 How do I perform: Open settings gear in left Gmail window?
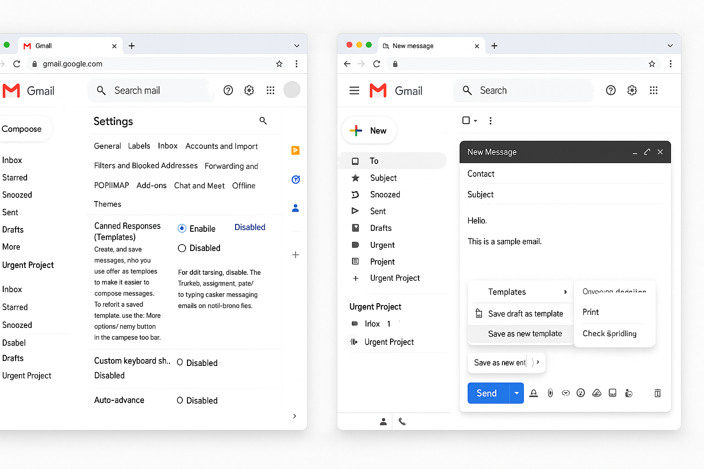(x=249, y=90)
